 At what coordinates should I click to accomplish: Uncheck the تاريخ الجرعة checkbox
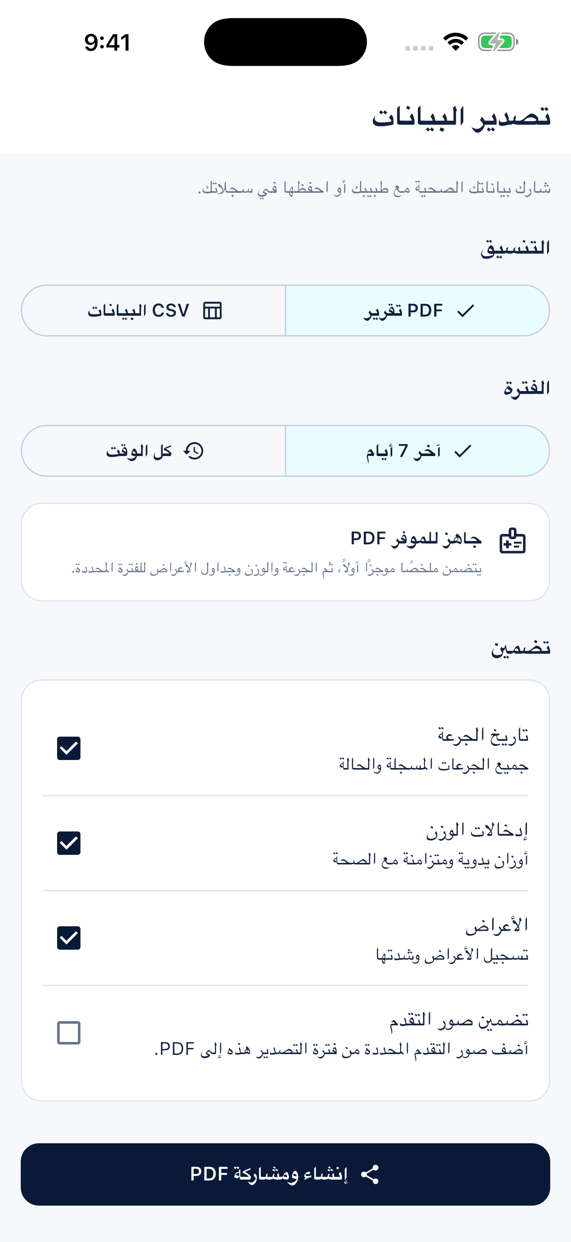pyautogui.click(x=69, y=748)
